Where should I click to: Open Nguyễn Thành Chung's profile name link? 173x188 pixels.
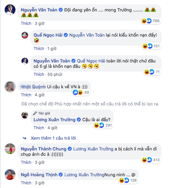click(x=44, y=149)
